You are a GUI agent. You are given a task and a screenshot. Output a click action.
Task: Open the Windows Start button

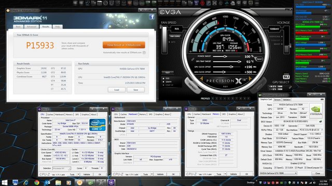click(x=5, y=182)
